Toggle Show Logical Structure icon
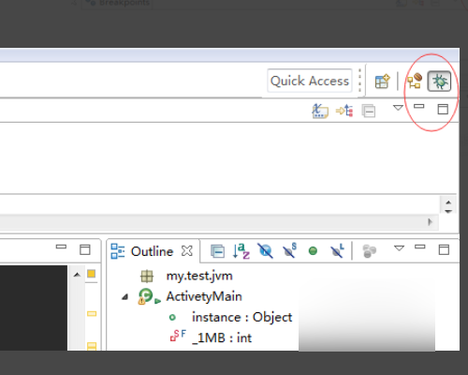The image size is (468, 375). pyautogui.click(x=344, y=111)
